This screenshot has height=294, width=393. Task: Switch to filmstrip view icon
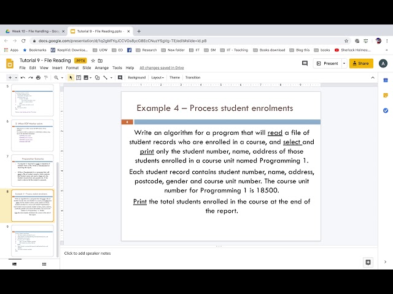coord(15,264)
